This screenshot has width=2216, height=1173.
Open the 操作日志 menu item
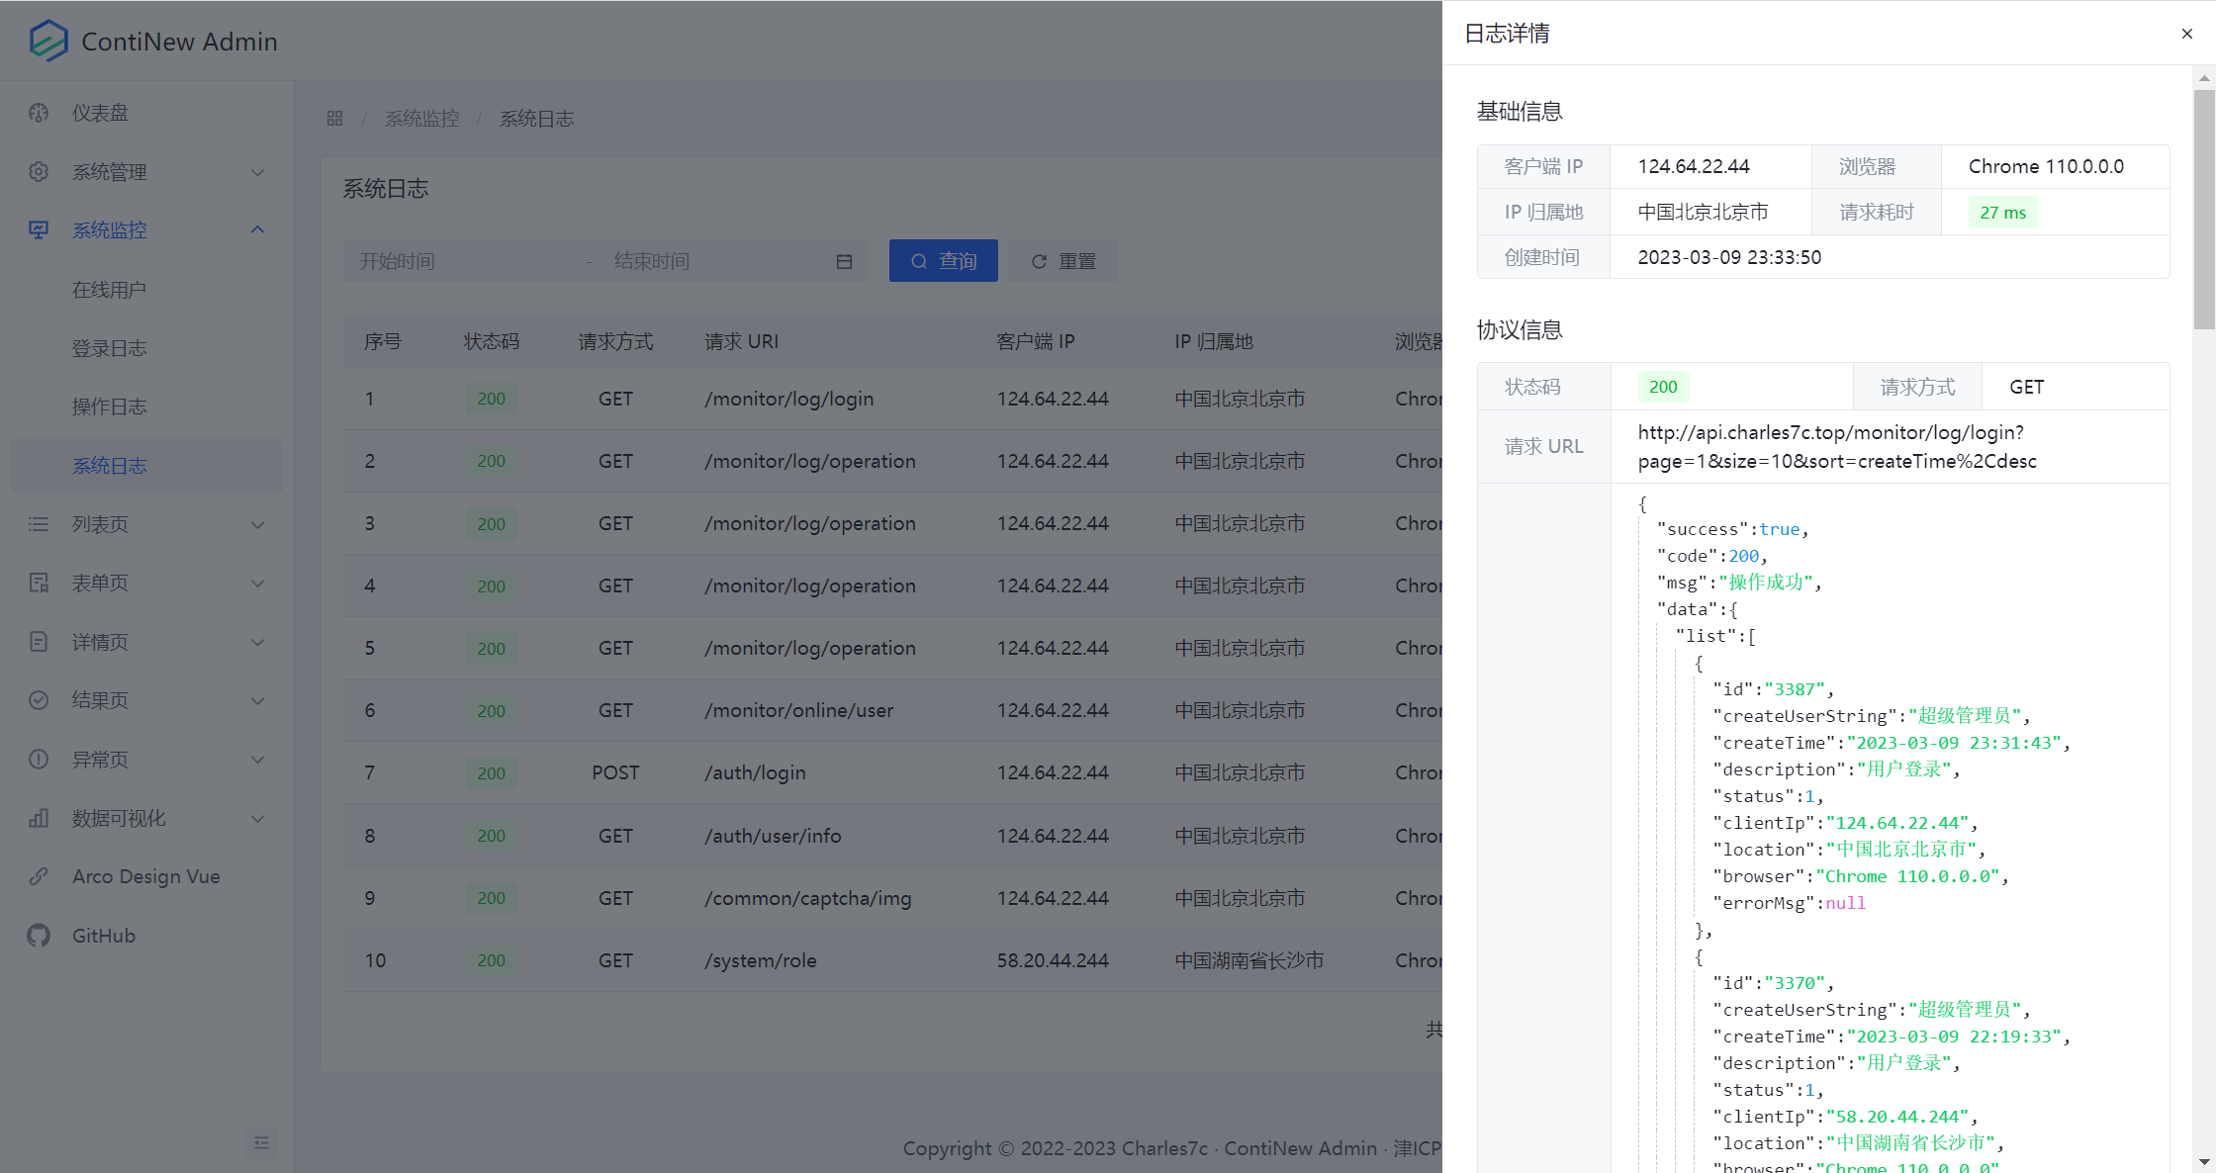pos(147,406)
